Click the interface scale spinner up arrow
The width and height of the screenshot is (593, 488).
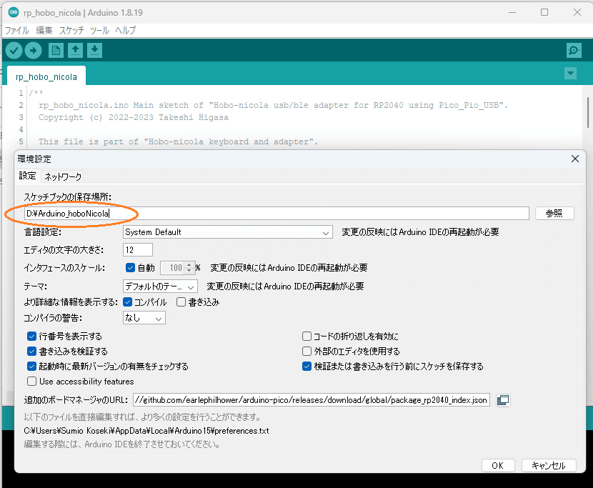point(189,265)
